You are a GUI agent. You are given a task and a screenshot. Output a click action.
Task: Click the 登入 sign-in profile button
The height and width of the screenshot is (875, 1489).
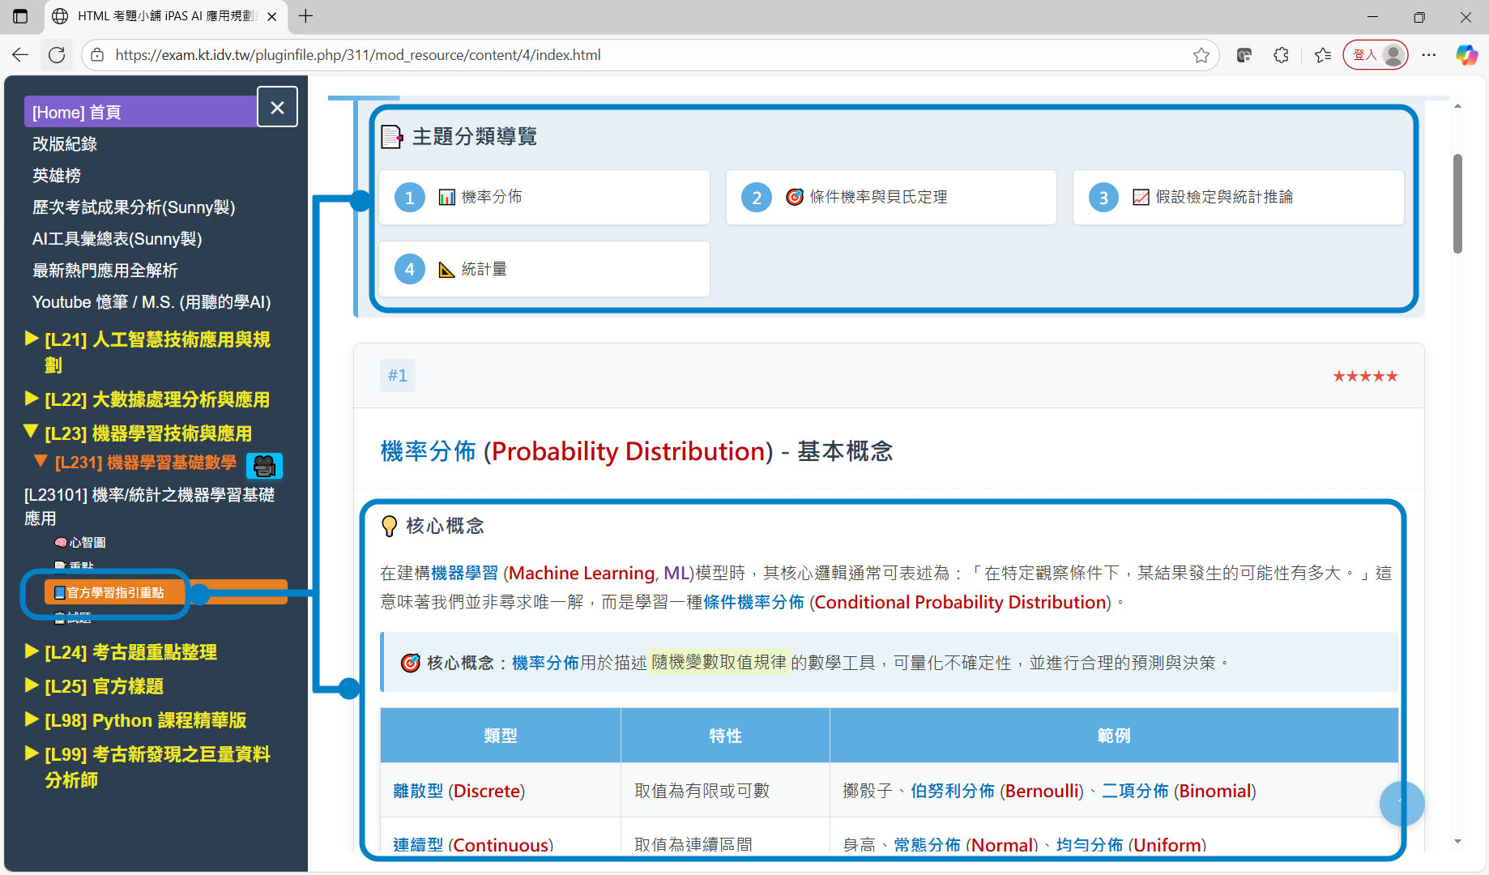click(1376, 55)
